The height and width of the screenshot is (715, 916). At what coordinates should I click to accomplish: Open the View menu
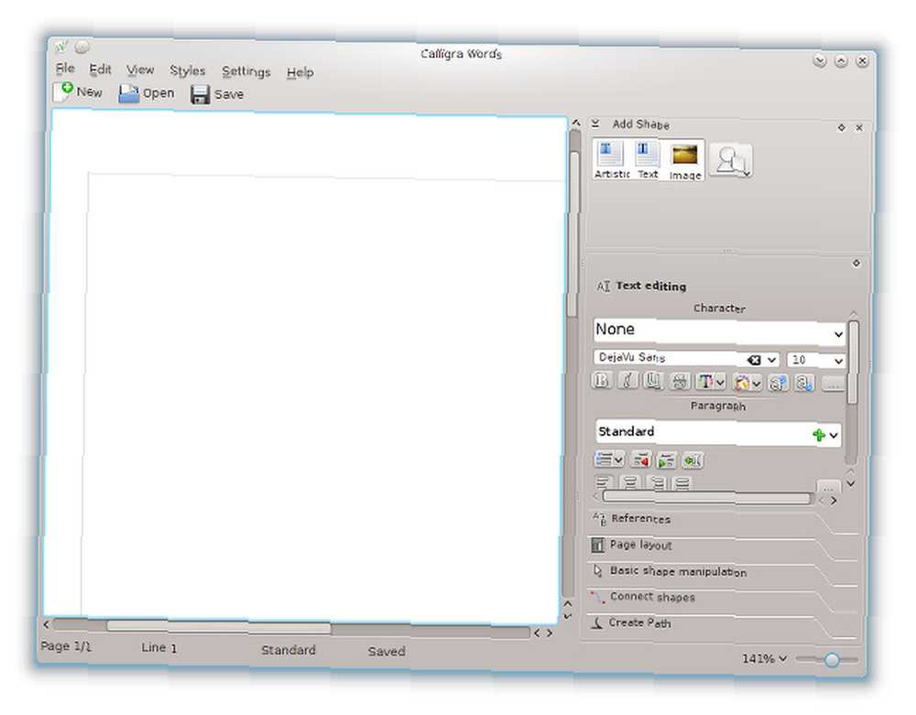(x=140, y=70)
